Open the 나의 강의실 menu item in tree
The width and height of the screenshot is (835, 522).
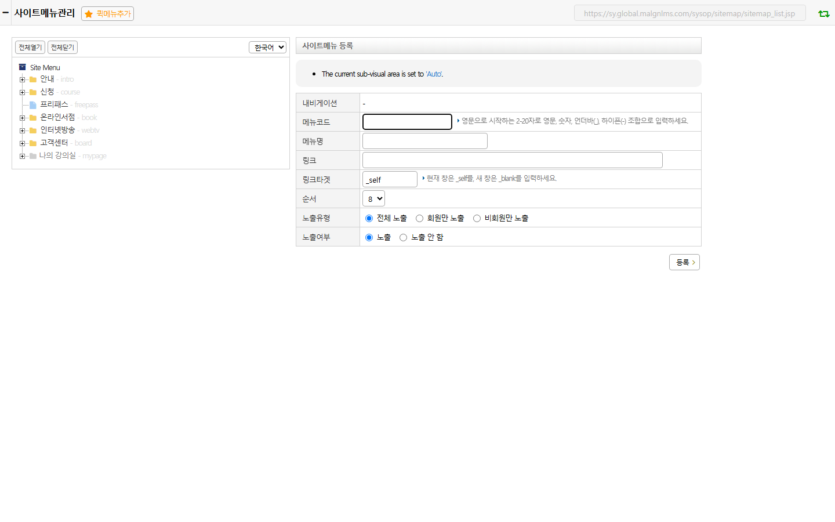[x=57, y=155]
